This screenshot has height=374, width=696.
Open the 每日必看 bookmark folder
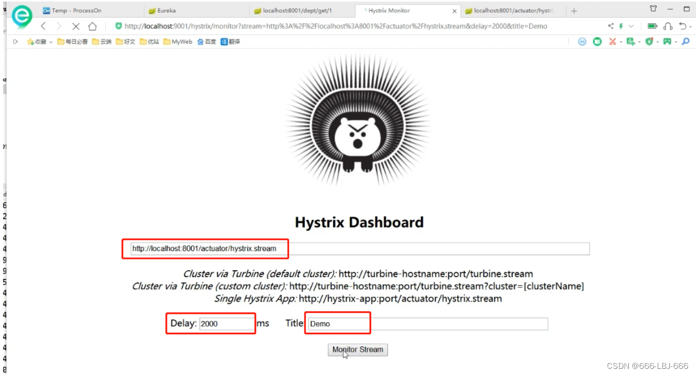pos(72,42)
